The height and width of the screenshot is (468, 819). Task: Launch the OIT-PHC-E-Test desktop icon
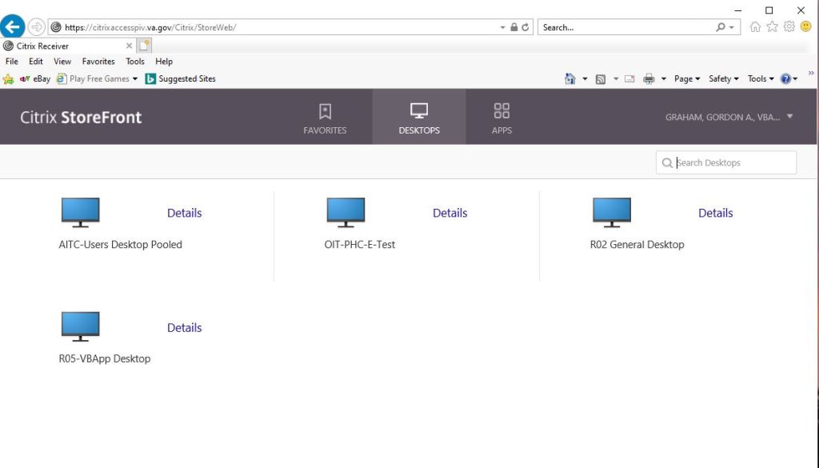346,210
